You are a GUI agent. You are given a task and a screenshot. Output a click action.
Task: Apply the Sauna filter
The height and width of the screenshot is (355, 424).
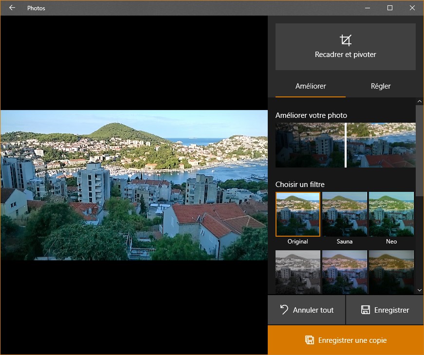(x=345, y=214)
